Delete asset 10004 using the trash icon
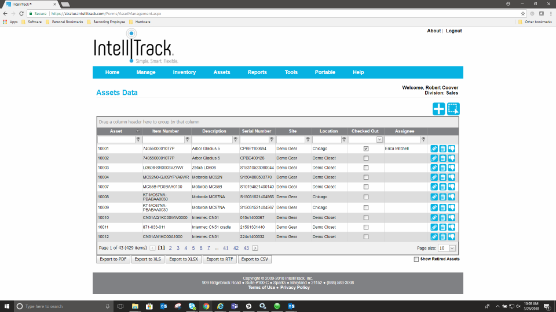Viewport: 556px width, 312px height. pyautogui.click(x=442, y=177)
